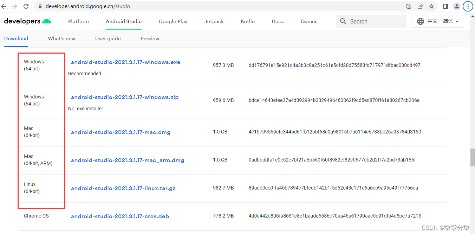Download android-studio-2021.3.1.17-windows.exe
Image resolution: width=475 pixels, height=234 pixels.
tap(125, 62)
